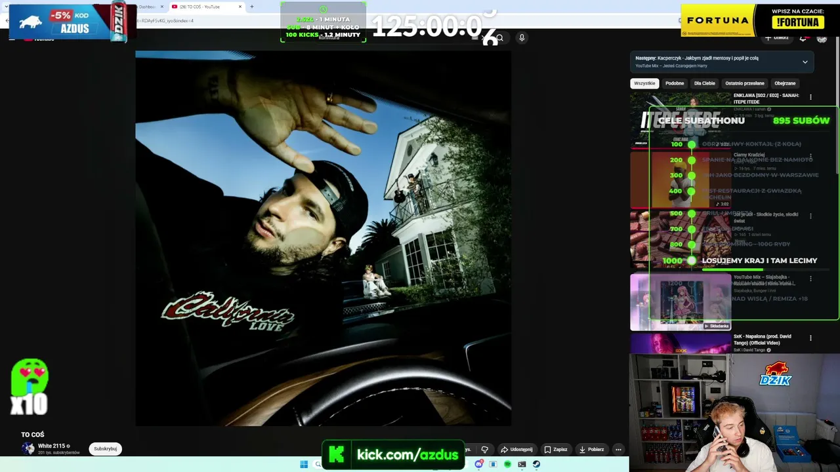This screenshot has width=840, height=472.
Task: Click the "ENKLAWA [S02 / E02] - SANAH" title
Action: pos(766,98)
